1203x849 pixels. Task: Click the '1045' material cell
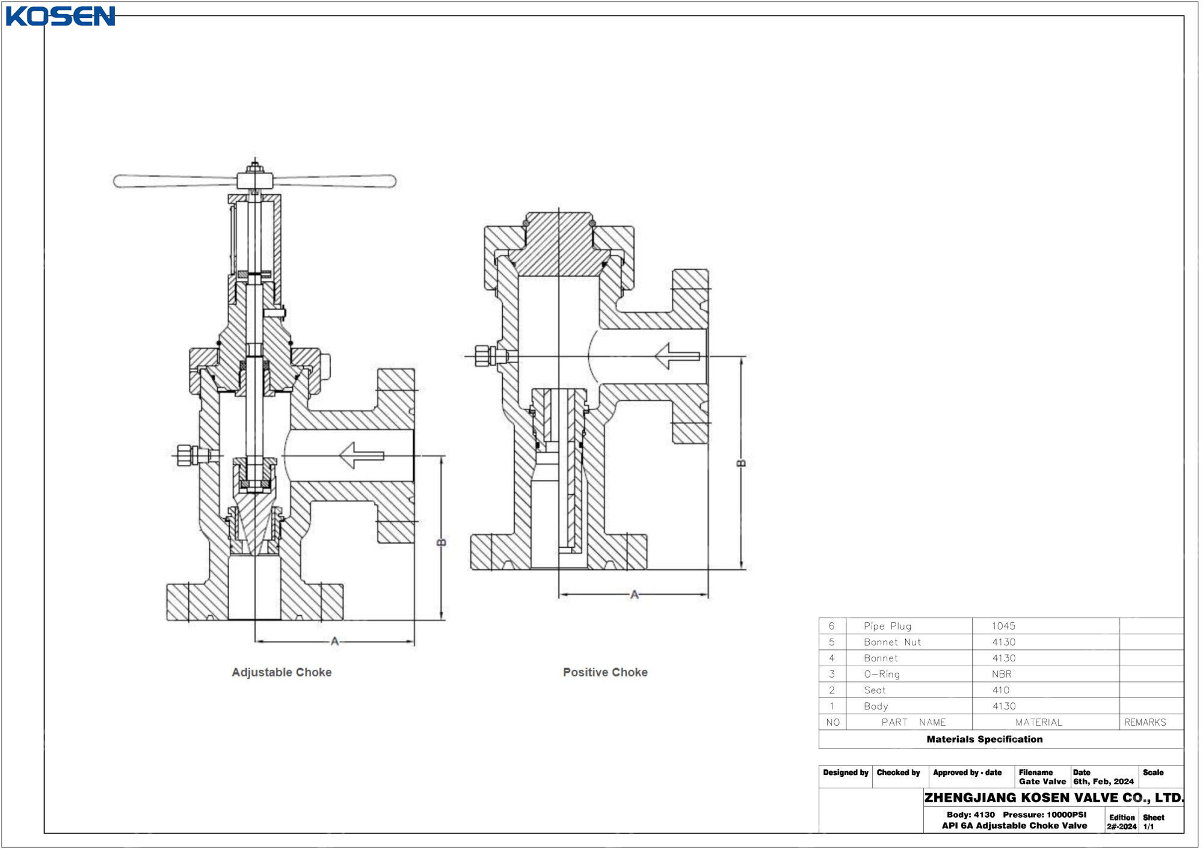tap(1047, 627)
